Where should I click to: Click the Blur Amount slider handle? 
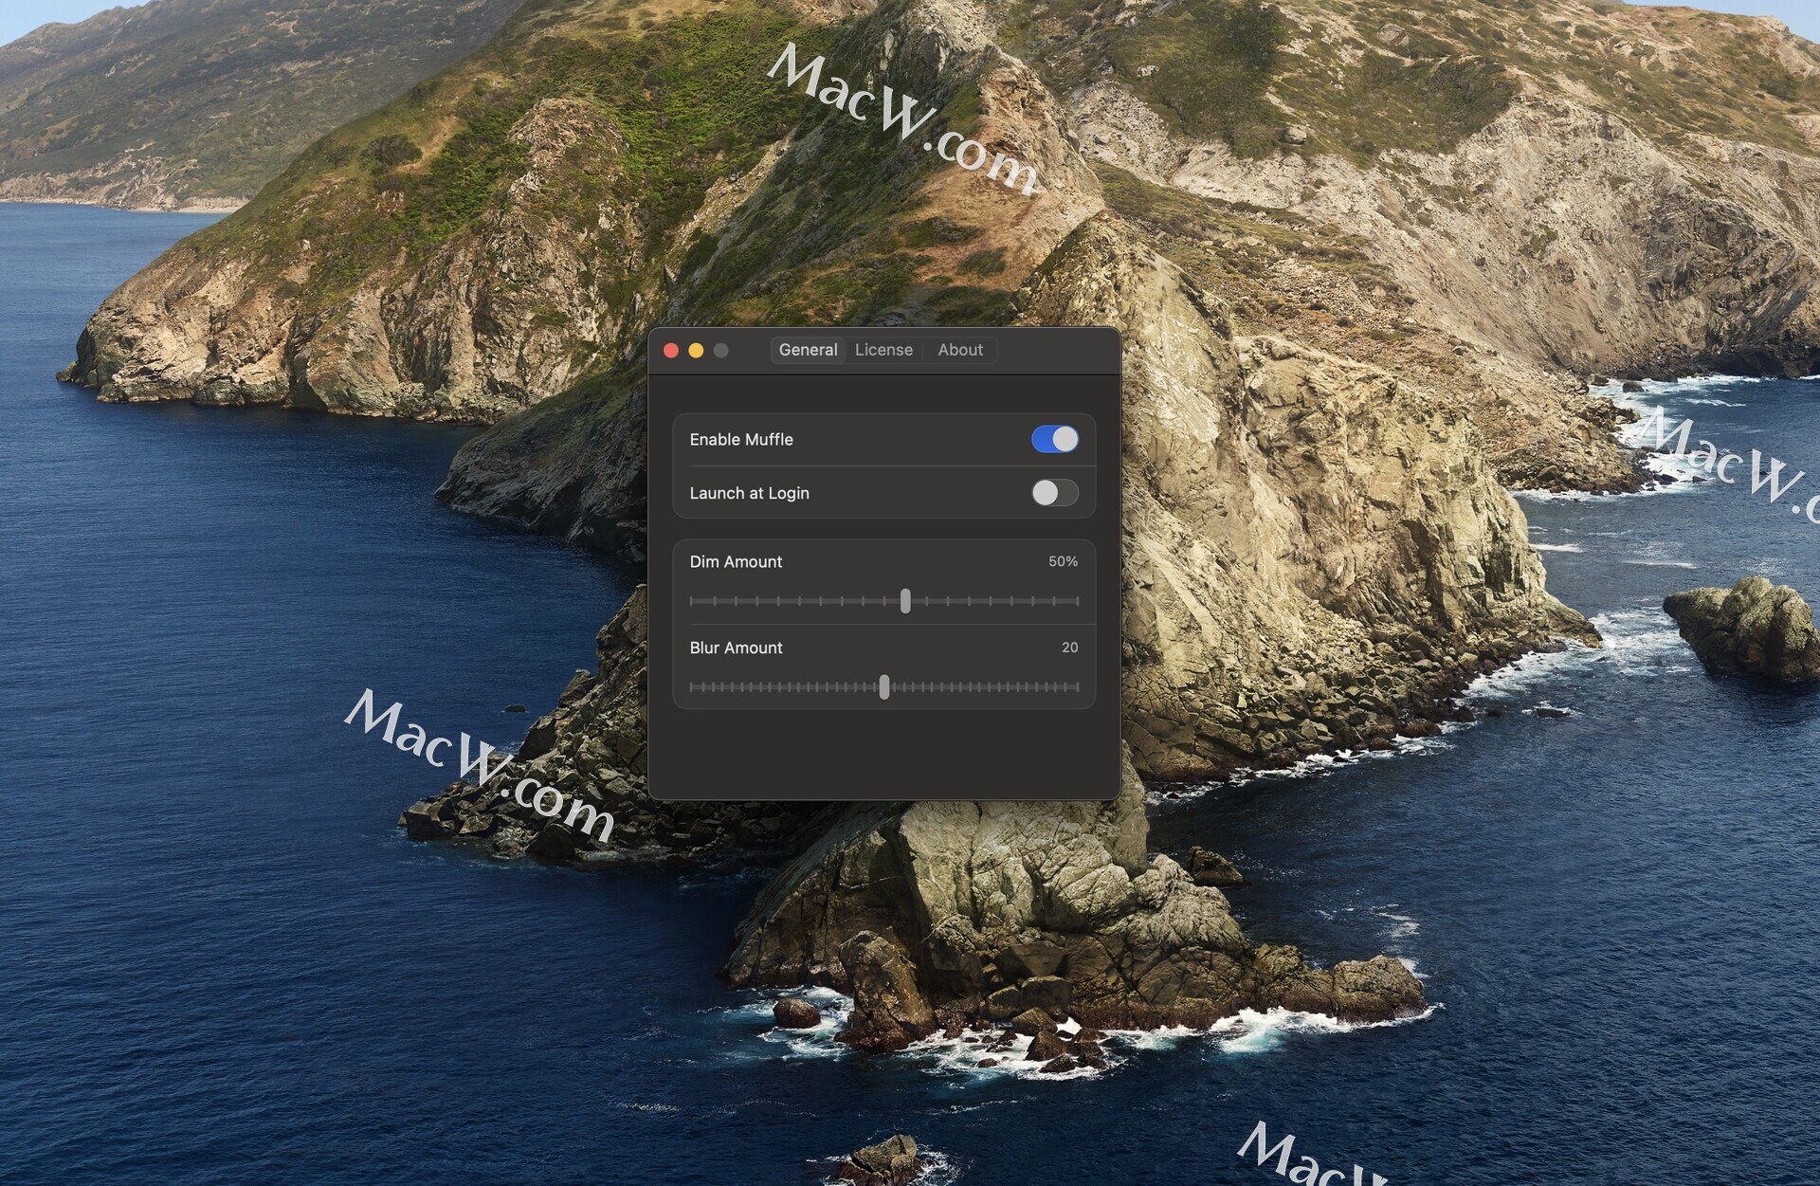[x=884, y=687]
